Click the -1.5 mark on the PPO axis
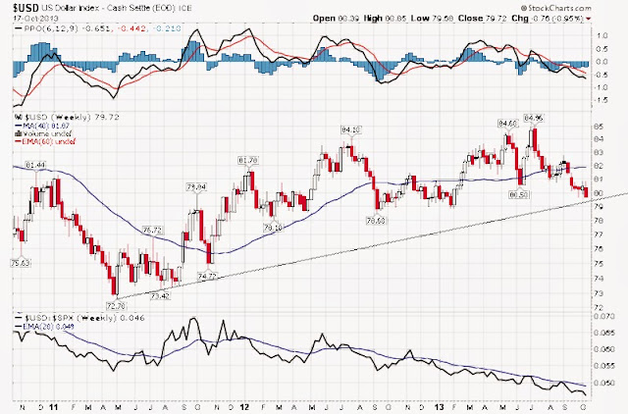The image size is (628, 414). (x=602, y=100)
